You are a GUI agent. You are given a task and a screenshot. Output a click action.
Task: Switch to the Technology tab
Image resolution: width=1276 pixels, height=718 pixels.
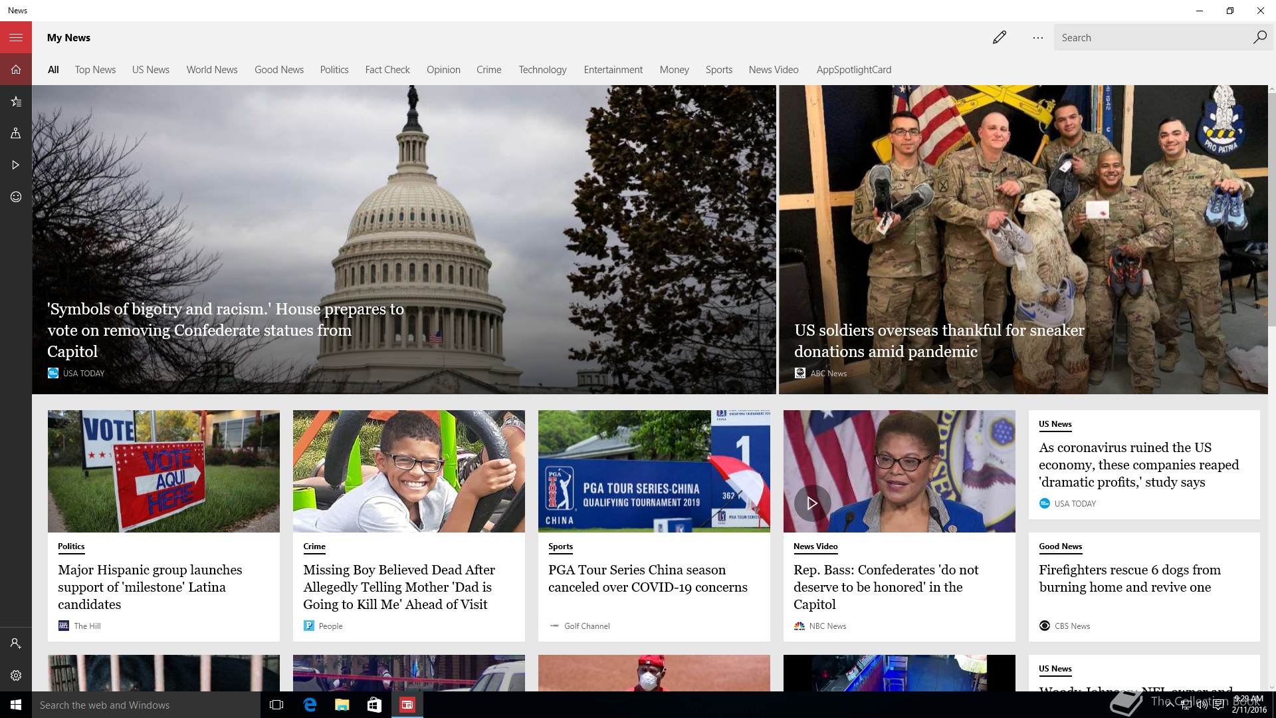(543, 70)
